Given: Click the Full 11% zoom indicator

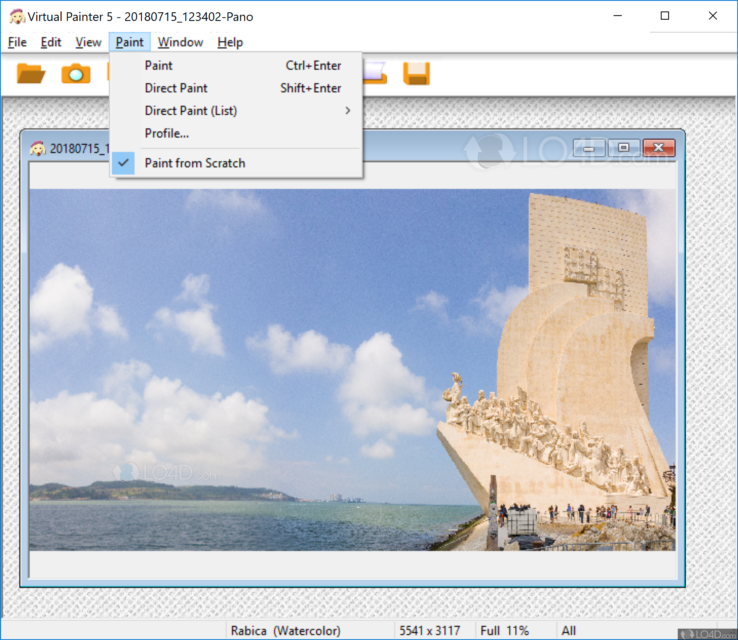Looking at the screenshot, I should click(x=506, y=631).
